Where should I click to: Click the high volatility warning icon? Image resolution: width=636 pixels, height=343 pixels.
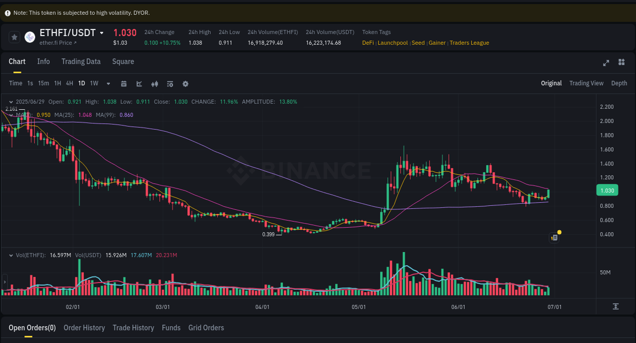pyautogui.click(x=8, y=13)
